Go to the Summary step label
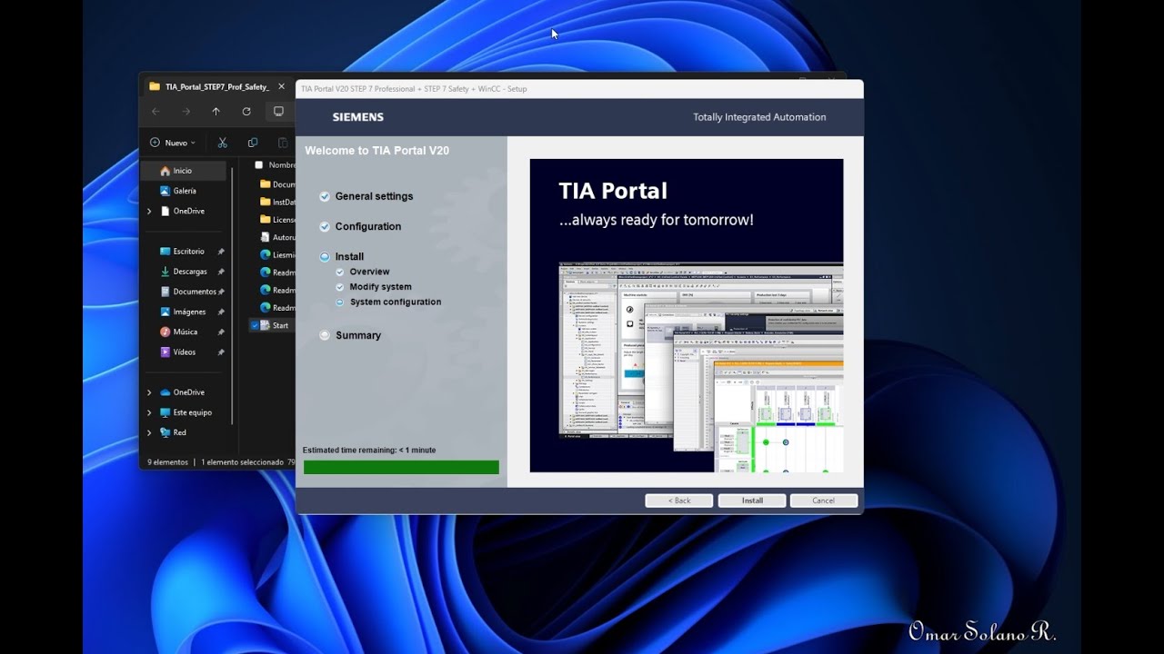The image size is (1164, 654). pos(358,335)
